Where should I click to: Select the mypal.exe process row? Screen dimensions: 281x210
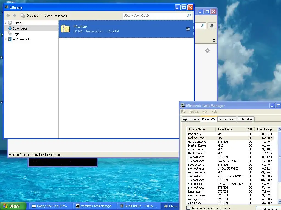pyautogui.click(x=230, y=134)
